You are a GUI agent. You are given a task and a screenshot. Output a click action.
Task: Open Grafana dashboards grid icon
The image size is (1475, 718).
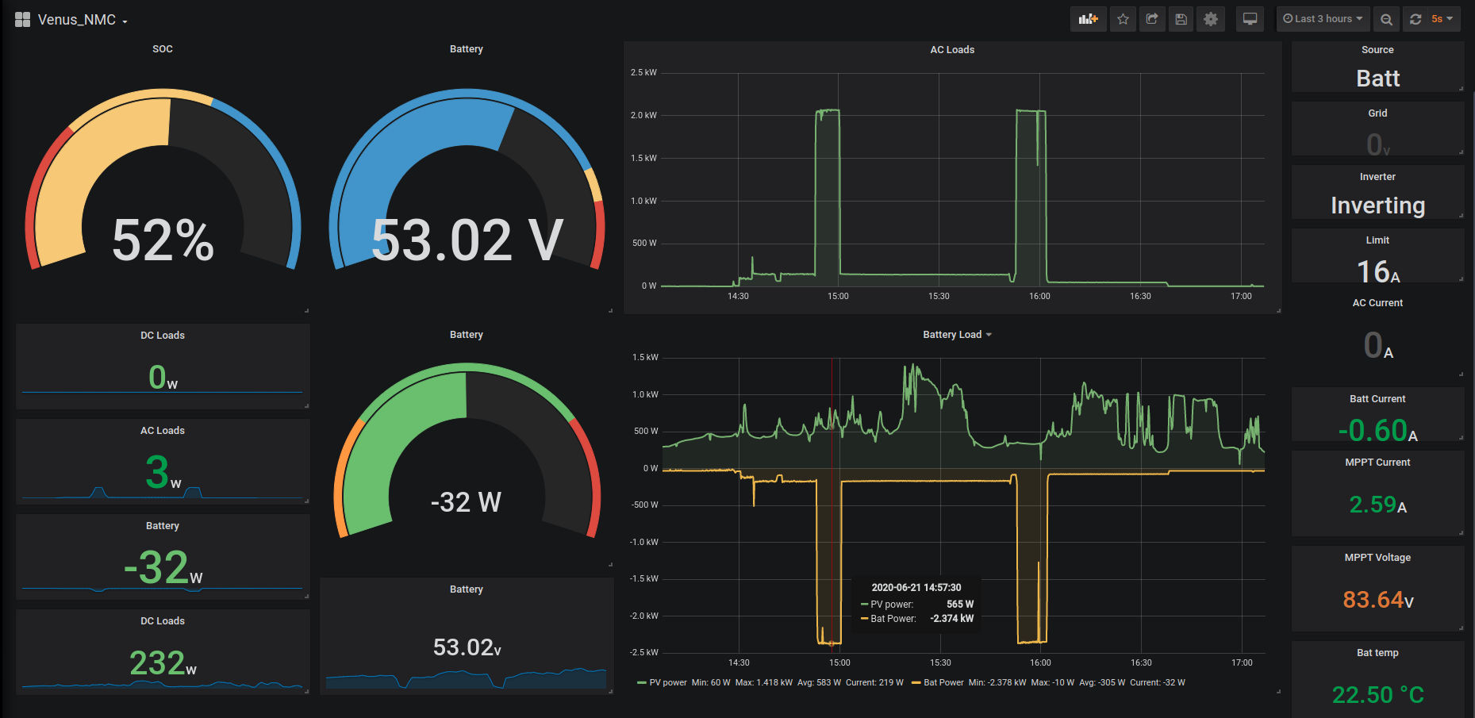coord(22,19)
